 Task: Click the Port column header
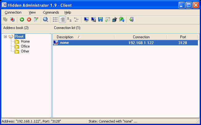point(183,37)
